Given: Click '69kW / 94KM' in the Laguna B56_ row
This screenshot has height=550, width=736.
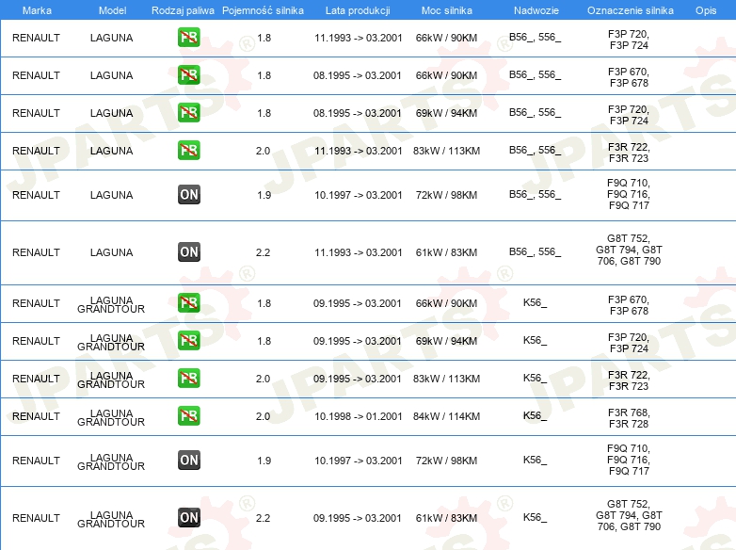Looking at the screenshot, I should [446, 113].
